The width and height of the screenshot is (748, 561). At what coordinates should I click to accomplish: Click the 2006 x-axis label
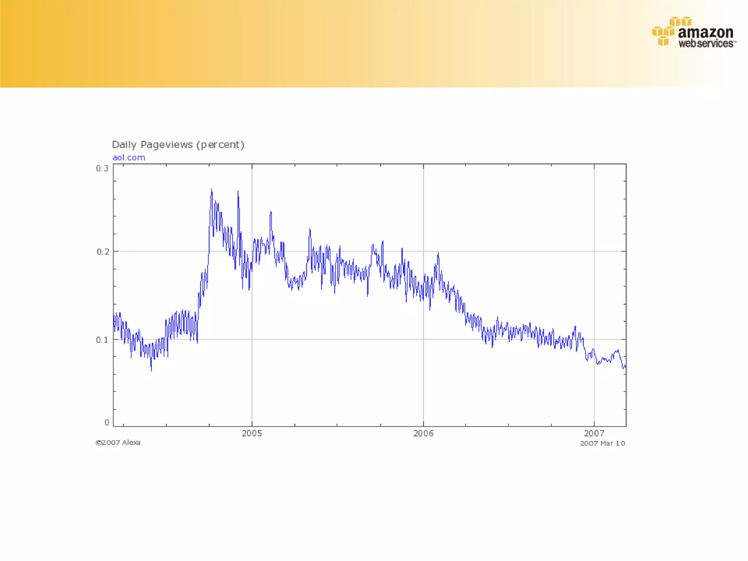(423, 433)
